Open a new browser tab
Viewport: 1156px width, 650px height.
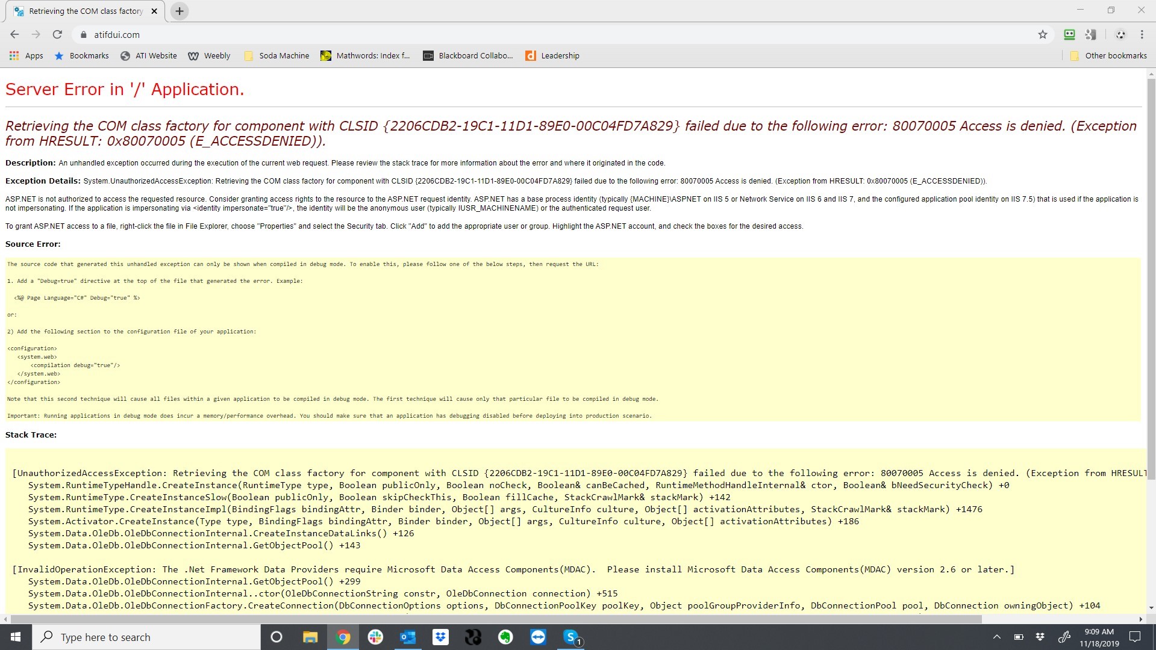point(179,11)
